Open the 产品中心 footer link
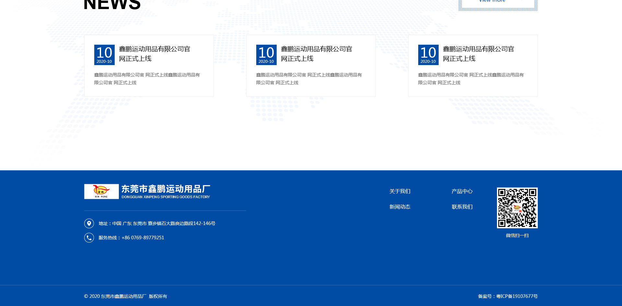Image resolution: width=622 pixels, height=306 pixels. [x=462, y=191]
